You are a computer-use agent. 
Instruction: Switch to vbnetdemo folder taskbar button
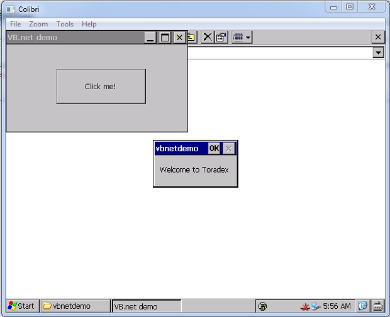tap(75, 306)
